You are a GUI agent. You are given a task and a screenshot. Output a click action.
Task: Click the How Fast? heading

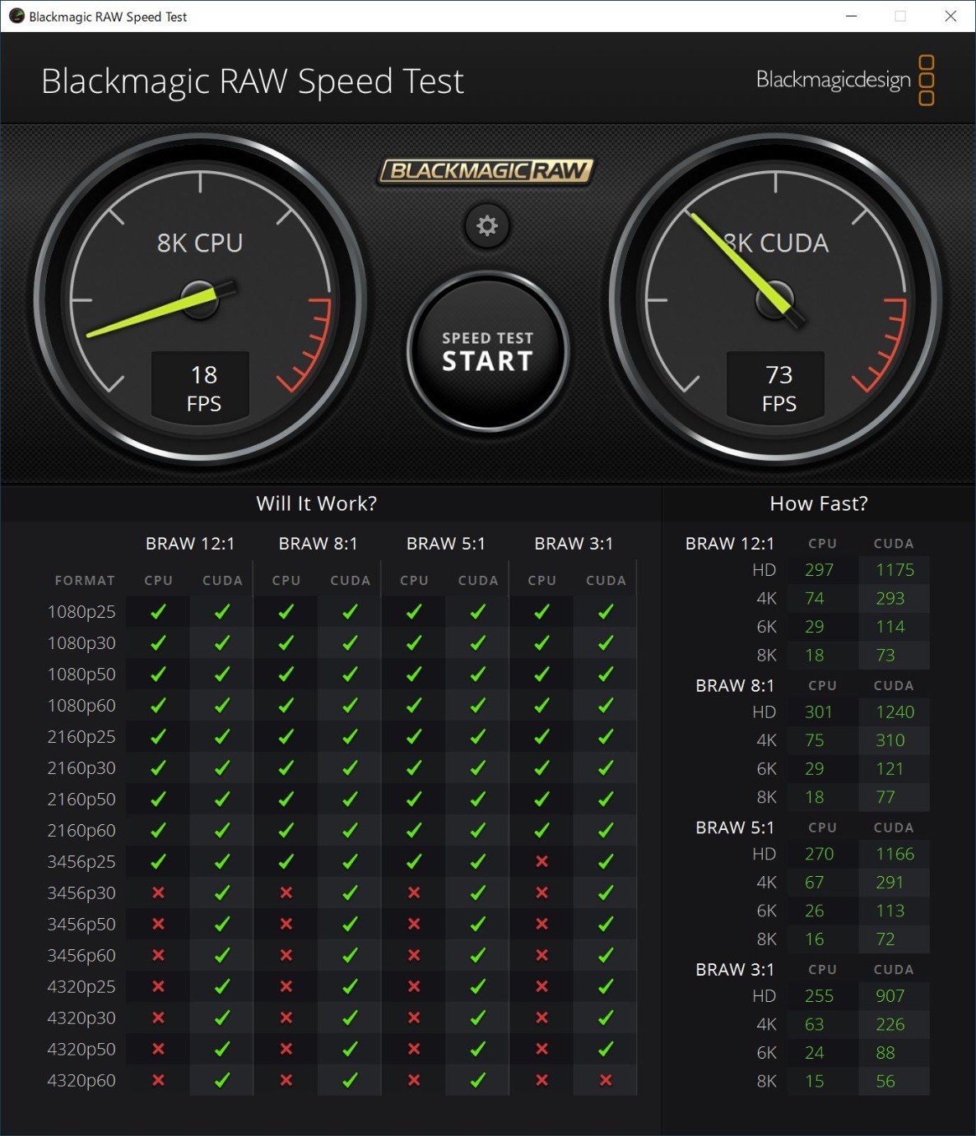point(818,503)
